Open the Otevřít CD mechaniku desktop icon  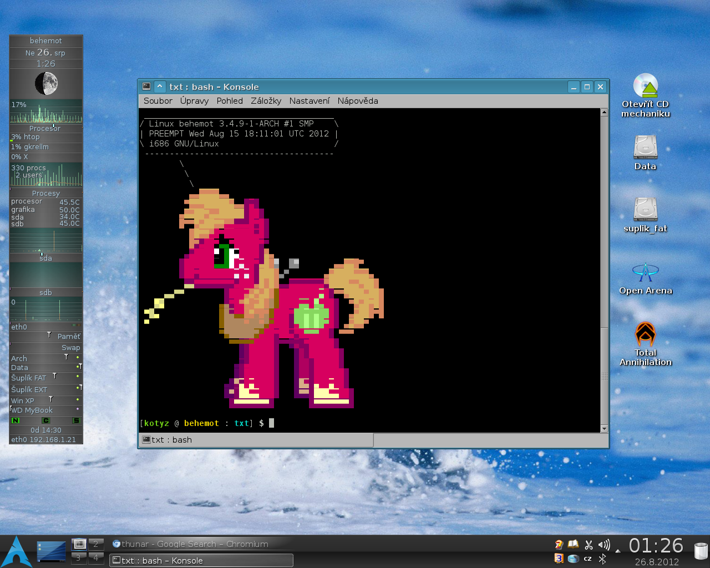tap(646, 95)
